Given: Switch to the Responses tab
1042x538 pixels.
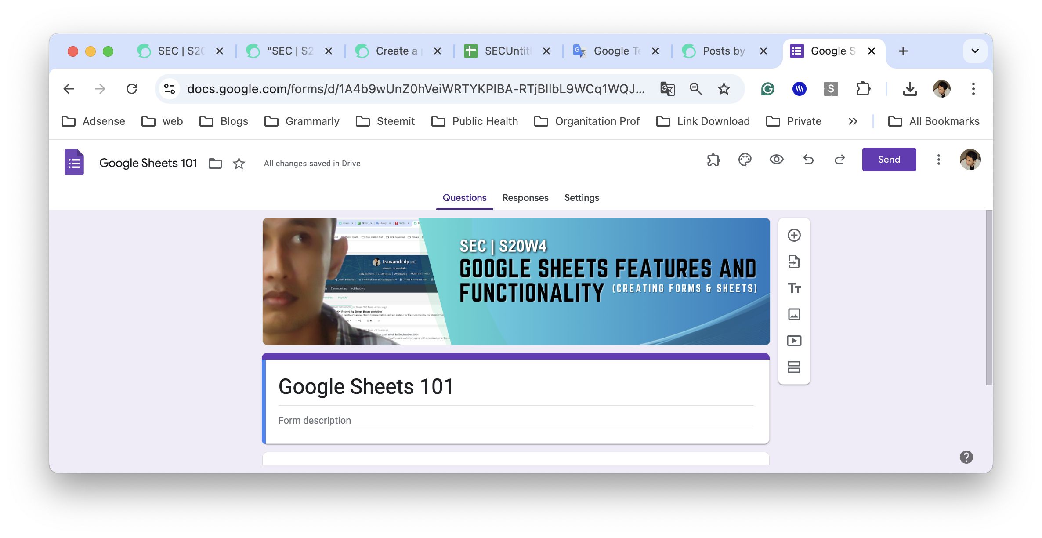Looking at the screenshot, I should click(525, 198).
